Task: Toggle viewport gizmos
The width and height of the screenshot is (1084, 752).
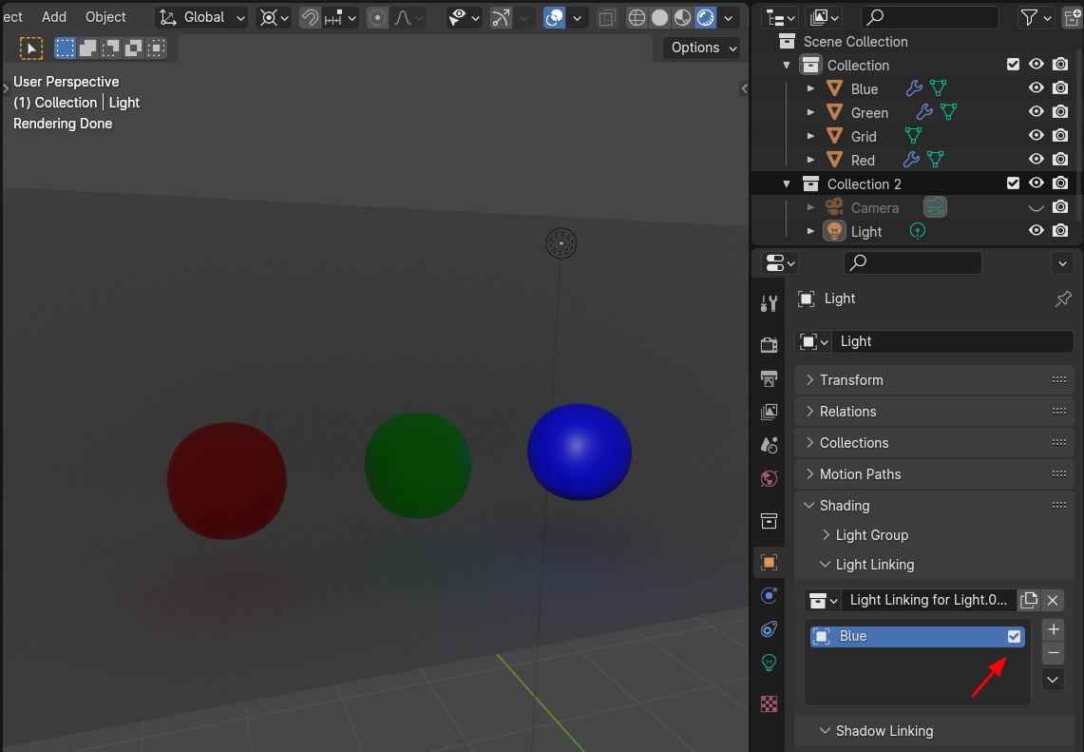Action: [501, 17]
